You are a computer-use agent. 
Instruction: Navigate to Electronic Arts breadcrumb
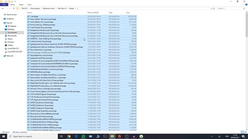(48, 8)
